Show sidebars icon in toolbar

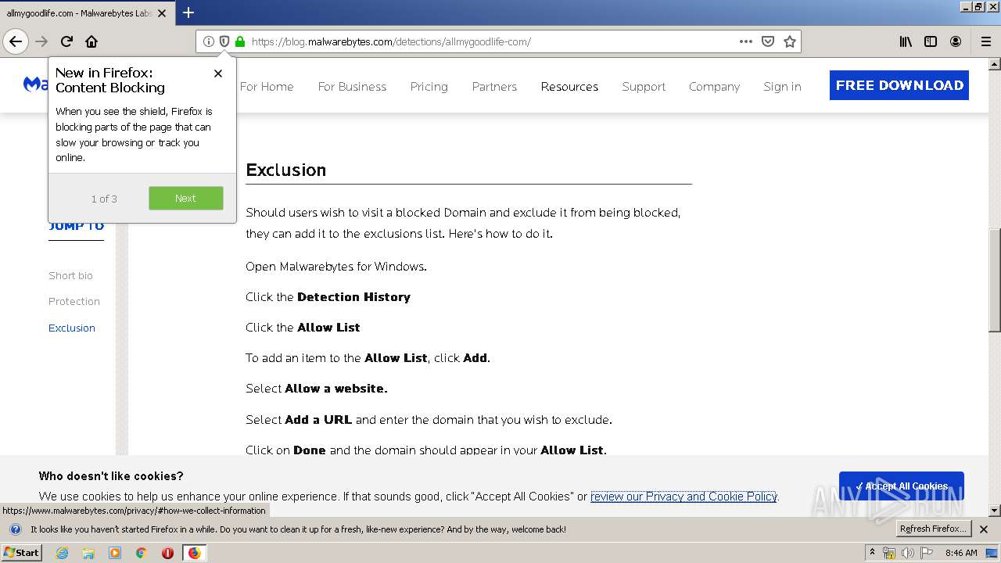(931, 41)
